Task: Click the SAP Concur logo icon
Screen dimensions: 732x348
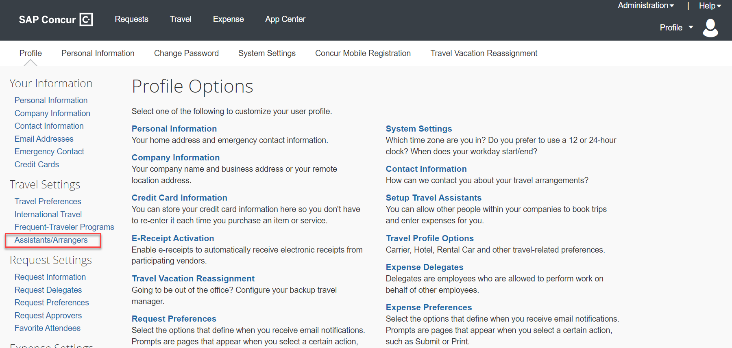Action: pyautogui.click(x=86, y=19)
